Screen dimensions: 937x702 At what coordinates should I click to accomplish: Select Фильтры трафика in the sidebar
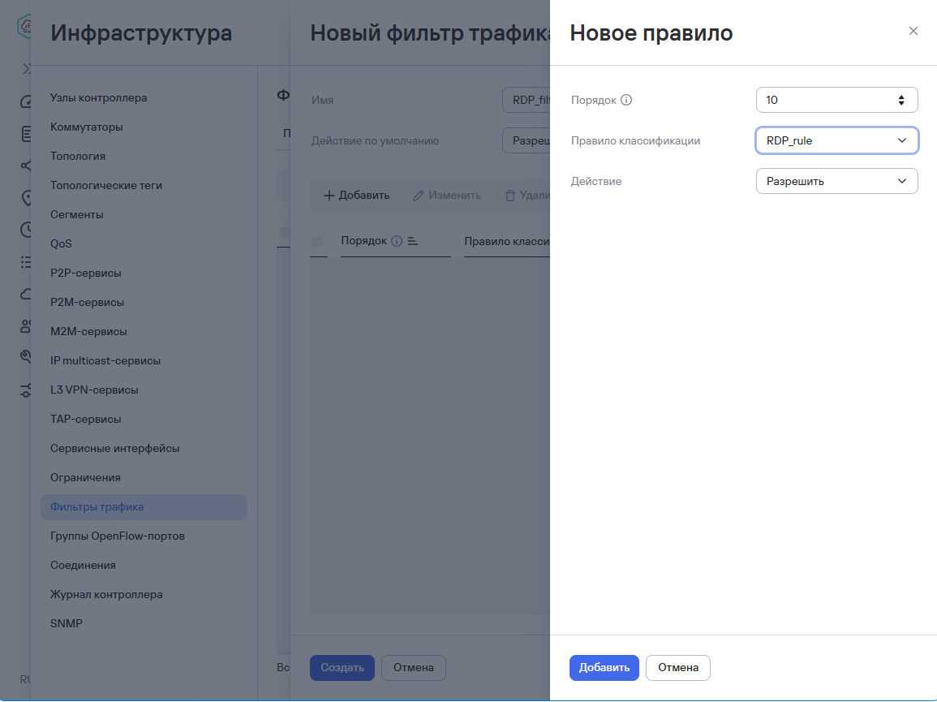point(144,507)
